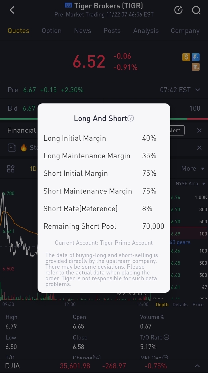Screen dimensions: 208x373
Task: Dismiss the Financial banner with X
Action: click(x=199, y=131)
